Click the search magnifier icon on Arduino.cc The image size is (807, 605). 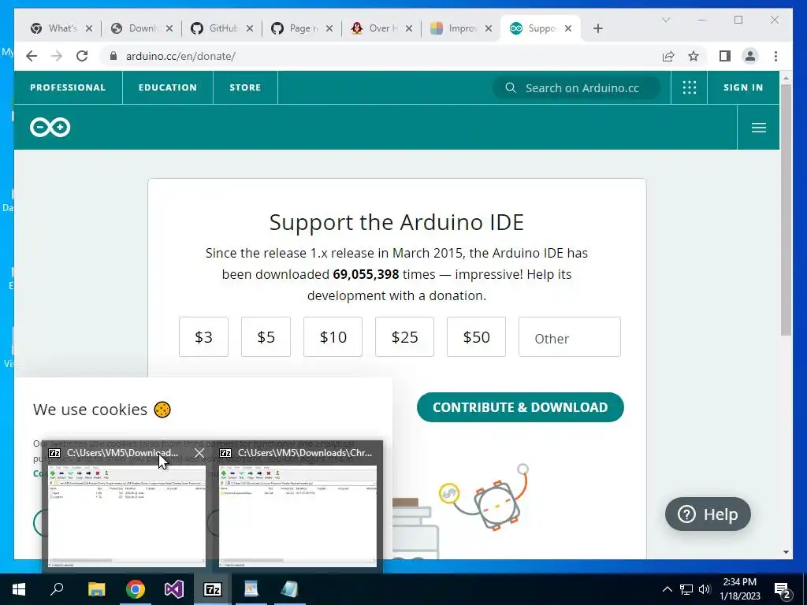tap(511, 87)
